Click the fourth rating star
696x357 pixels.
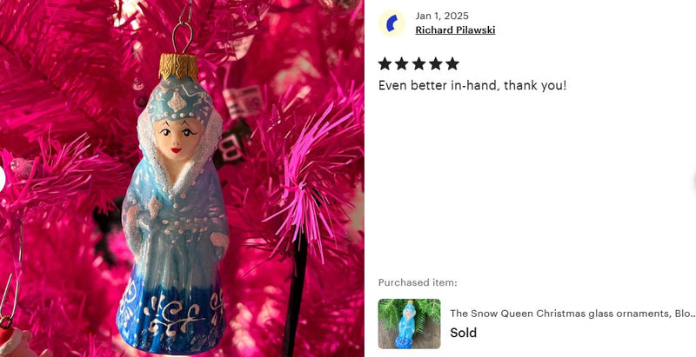coord(436,63)
